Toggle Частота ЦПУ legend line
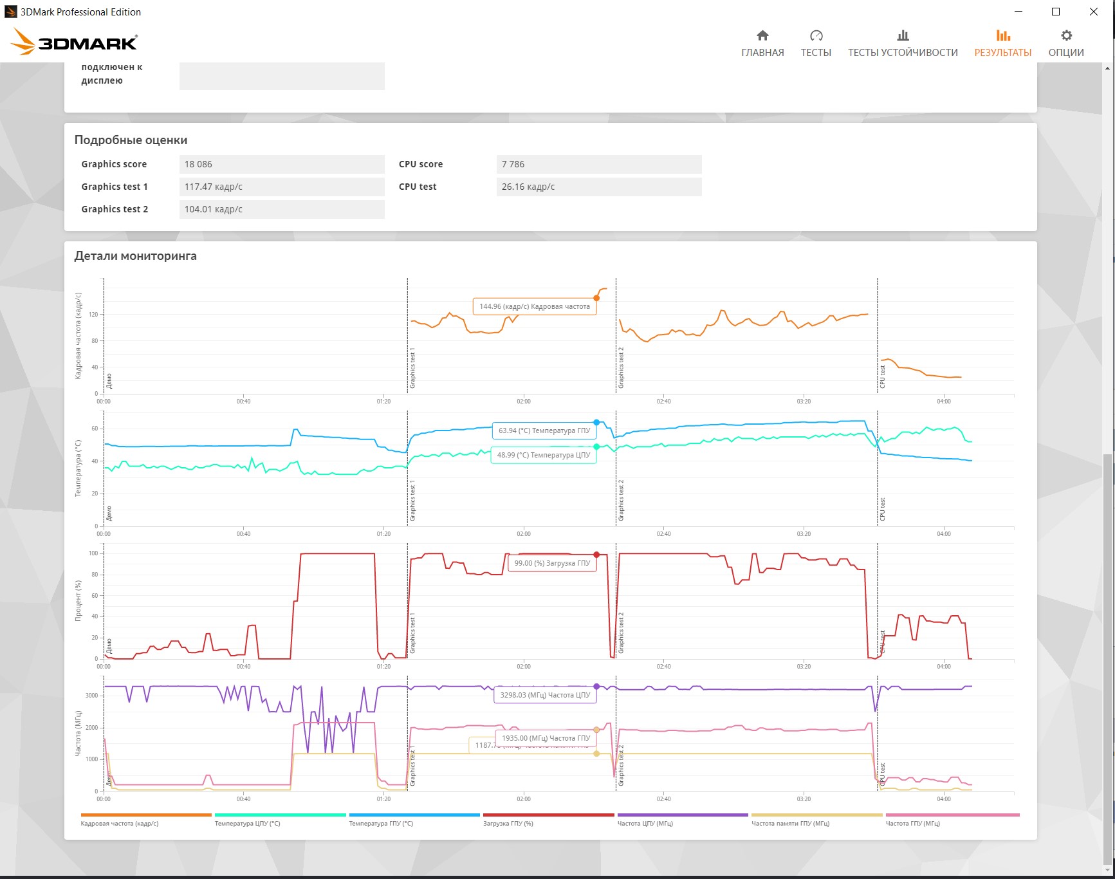The height and width of the screenshot is (879, 1115). pyautogui.click(x=683, y=815)
